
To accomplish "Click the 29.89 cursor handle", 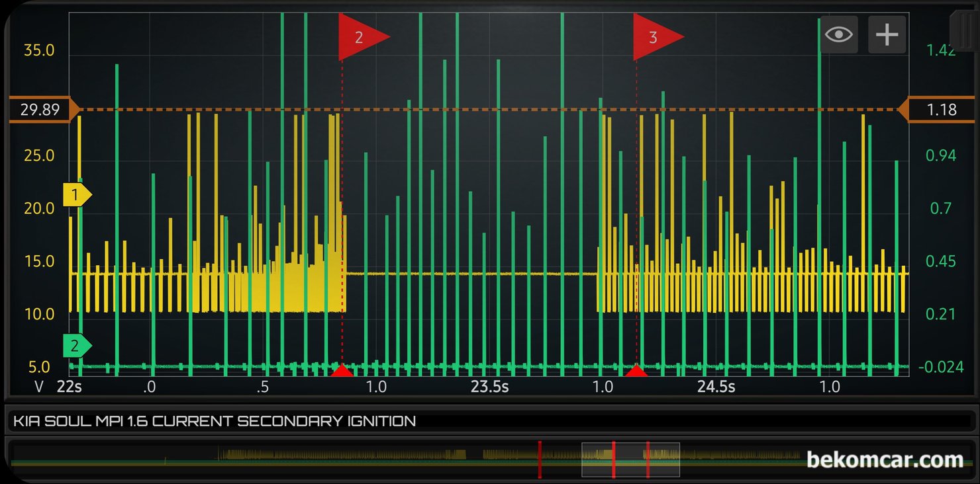I will tap(44, 109).
